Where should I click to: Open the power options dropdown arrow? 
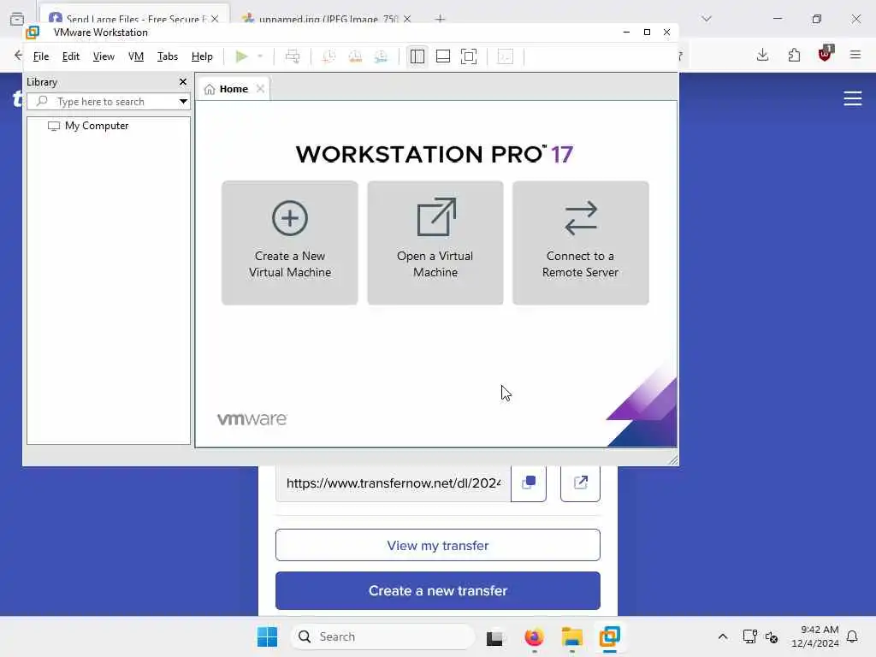pyautogui.click(x=260, y=56)
